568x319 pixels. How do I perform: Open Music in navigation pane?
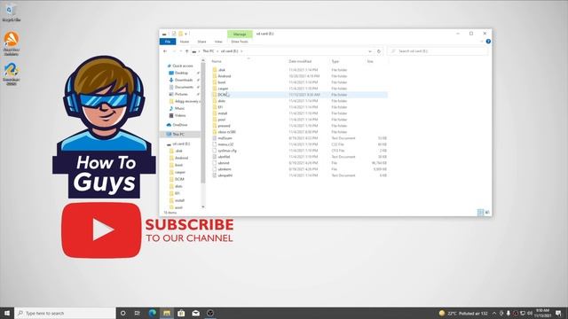[x=179, y=108]
